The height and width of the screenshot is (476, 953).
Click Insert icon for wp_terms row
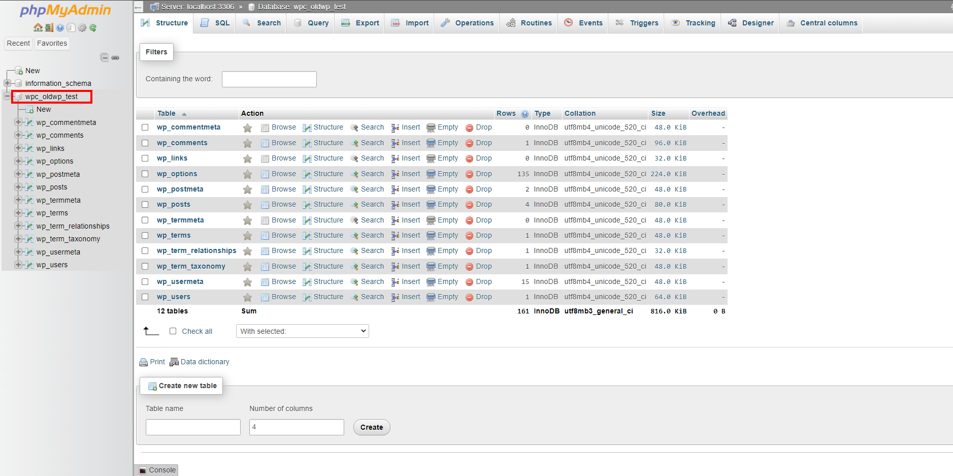395,236
